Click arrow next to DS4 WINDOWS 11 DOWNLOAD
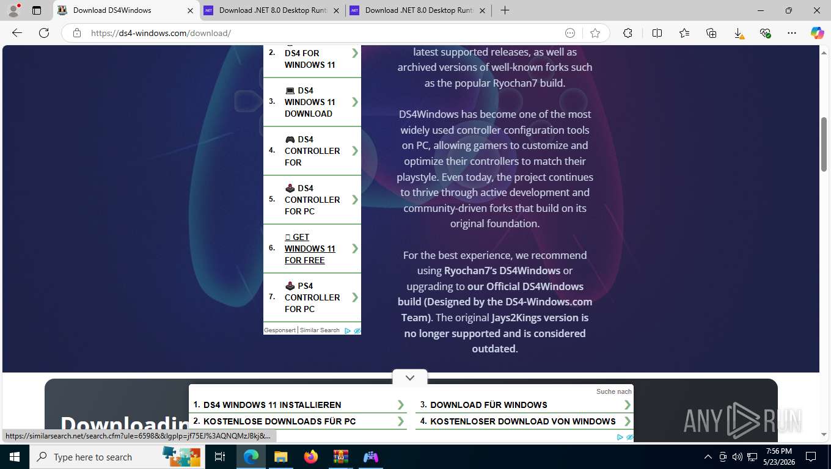This screenshot has height=469, width=831. pos(355,102)
